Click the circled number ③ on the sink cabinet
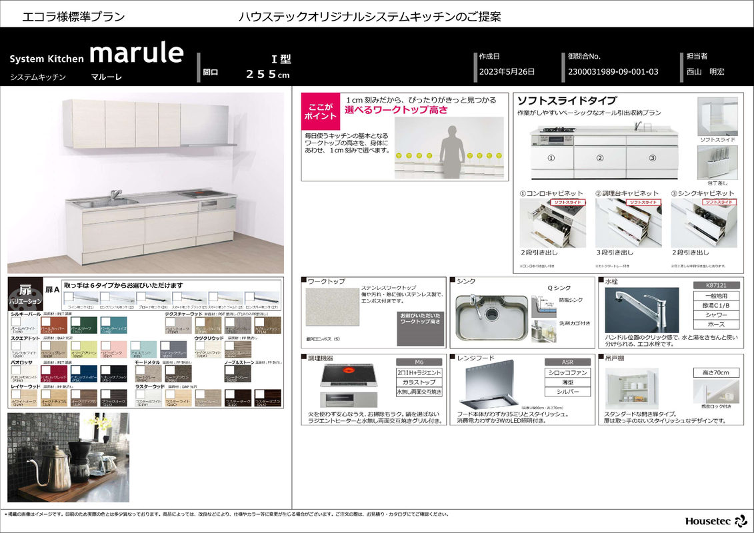The image size is (754, 533). (653, 158)
